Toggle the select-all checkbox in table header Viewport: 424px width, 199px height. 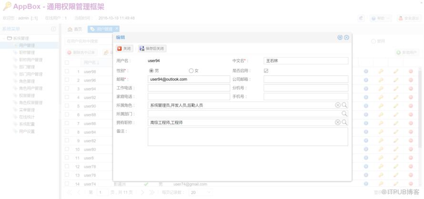point(67,63)
